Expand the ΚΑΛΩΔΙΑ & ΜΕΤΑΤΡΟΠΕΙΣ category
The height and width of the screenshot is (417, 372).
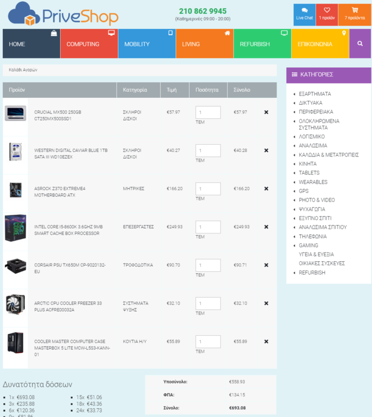point(329,155)
